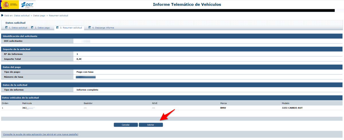Click the icon beside 4. Descarga informe

90,28
